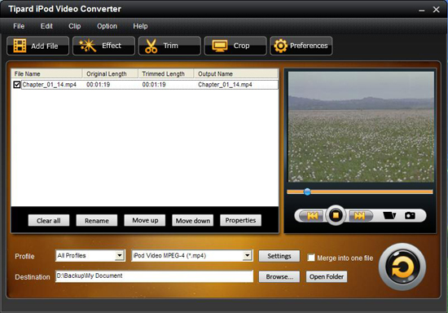Open the Edit menu
448x313 pixels.
[46, 26]
